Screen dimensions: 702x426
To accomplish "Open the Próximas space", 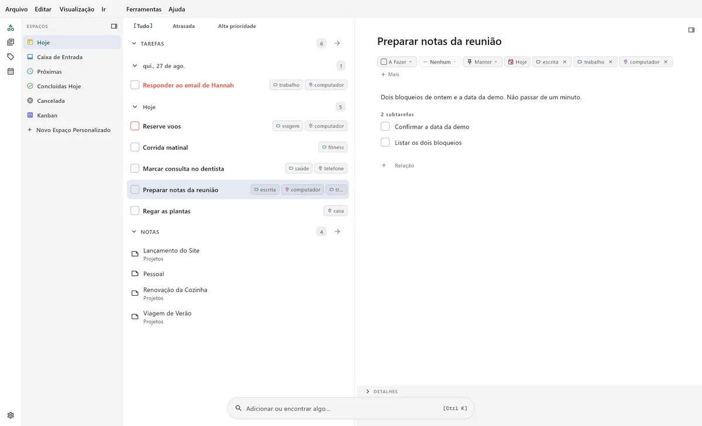I will [72, 72].
